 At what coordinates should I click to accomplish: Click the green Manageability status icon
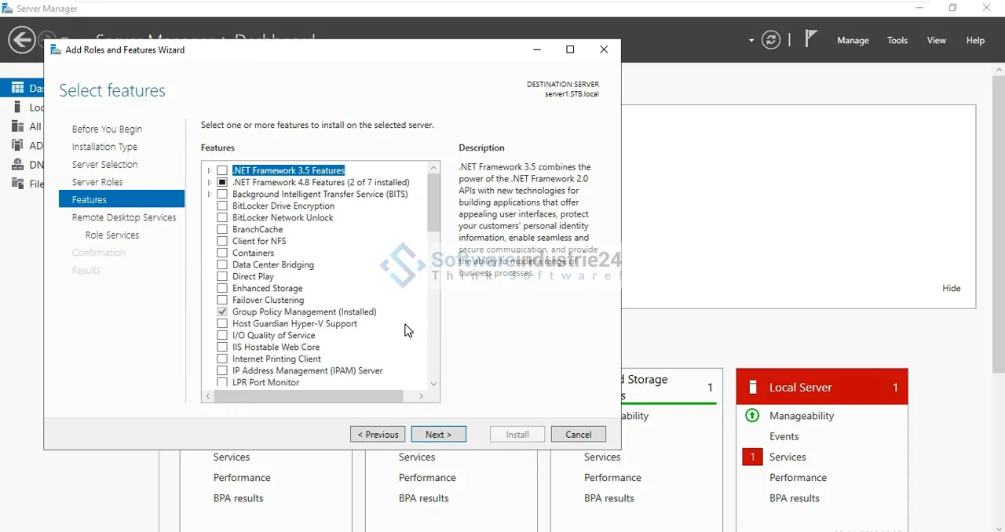pyautogui.click(x=752, y=416)
